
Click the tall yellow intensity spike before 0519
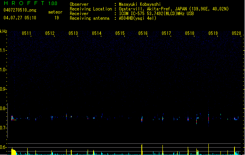tap(209, 149)
